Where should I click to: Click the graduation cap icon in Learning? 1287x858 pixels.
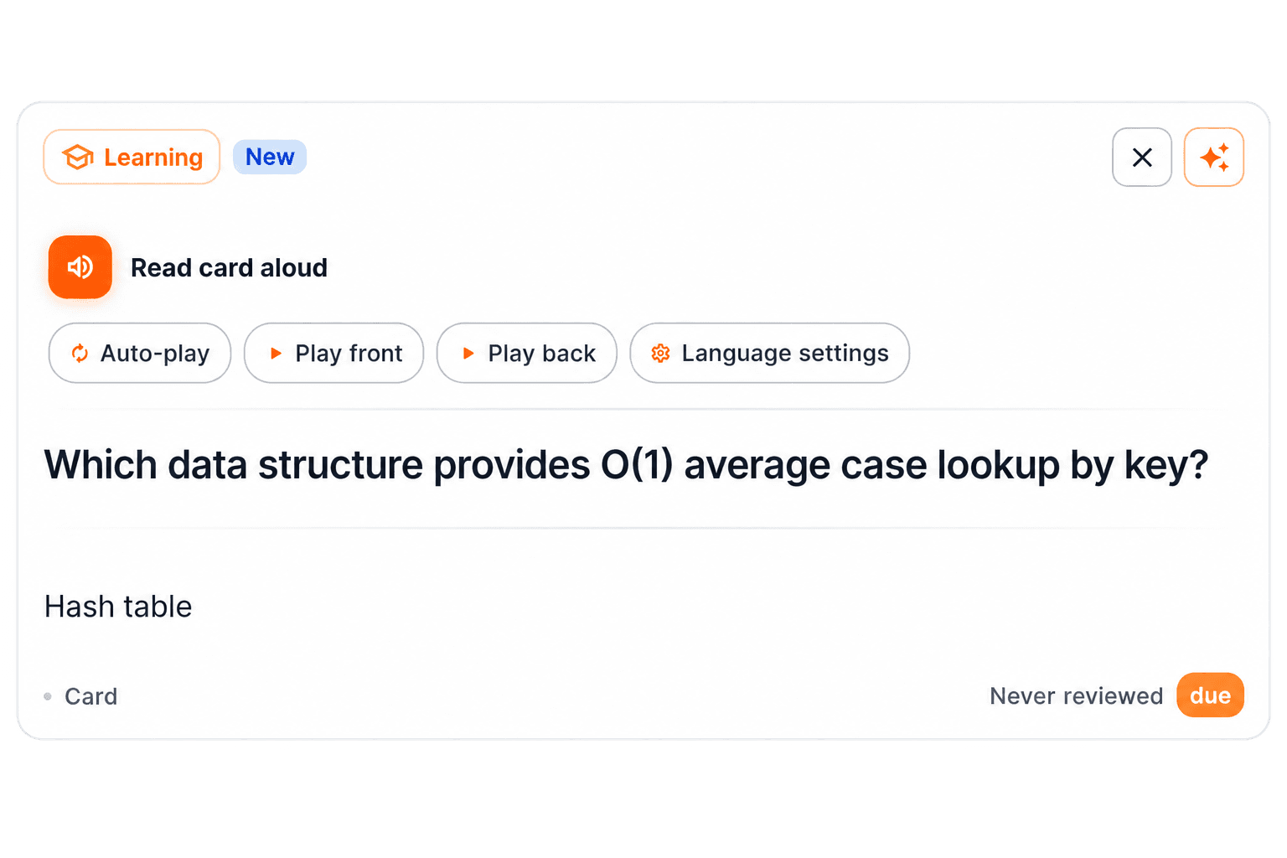pos(78,157)
